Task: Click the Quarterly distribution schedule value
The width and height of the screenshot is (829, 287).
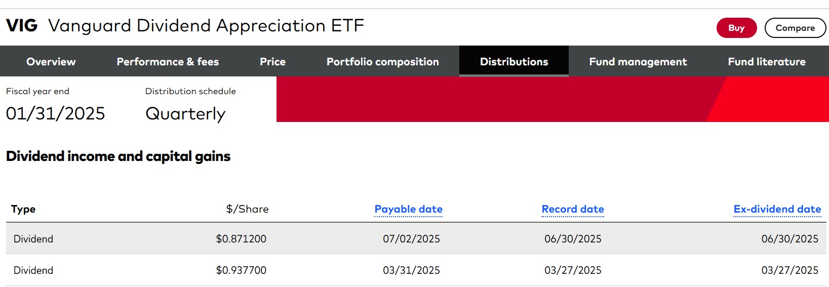Action: (x=185, y=114)
